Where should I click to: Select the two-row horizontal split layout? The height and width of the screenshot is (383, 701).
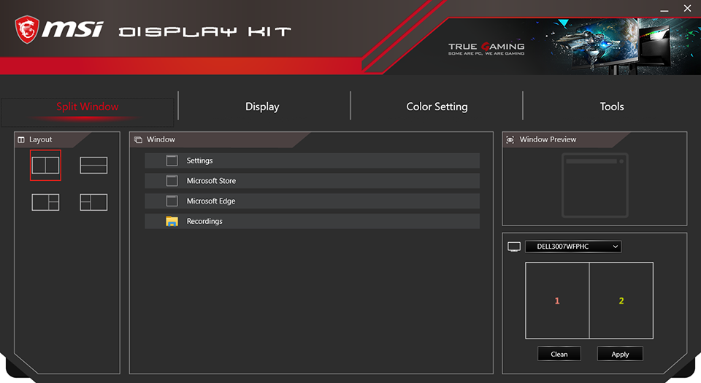pyautogui.click(x=93, y=165)
